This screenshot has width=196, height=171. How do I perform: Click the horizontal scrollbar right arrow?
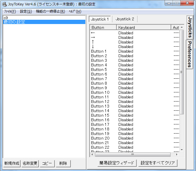click(x=177, y=154)
